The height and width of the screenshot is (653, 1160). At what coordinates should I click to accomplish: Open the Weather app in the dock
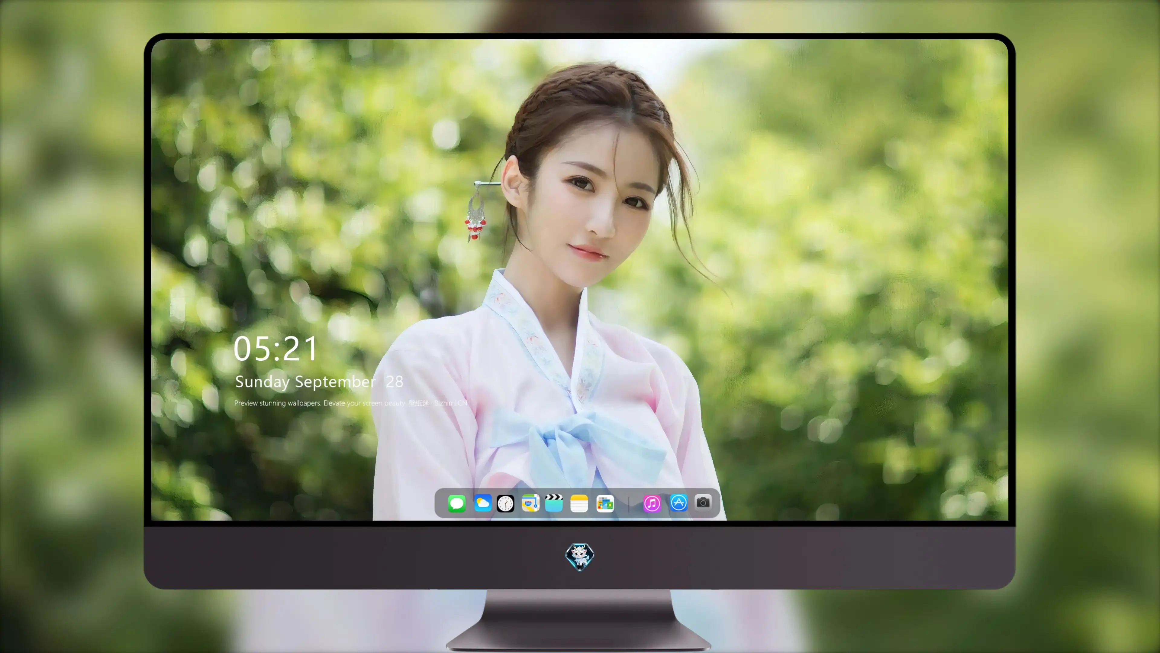pyautogui.click(x=482, y=503)
